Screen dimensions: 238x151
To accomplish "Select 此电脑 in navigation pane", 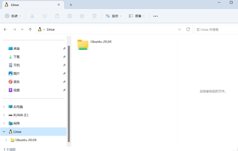I will click(18, 107).
